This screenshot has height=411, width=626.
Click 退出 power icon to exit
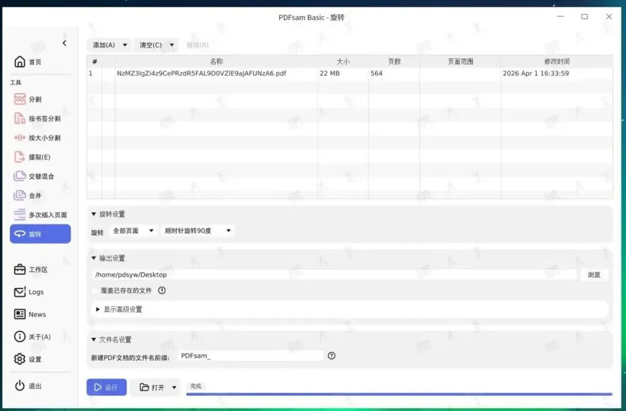point(20,386)
